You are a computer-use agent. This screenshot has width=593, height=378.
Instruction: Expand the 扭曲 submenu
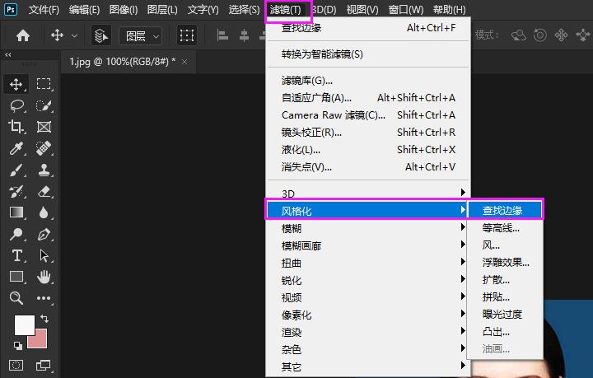367,263
